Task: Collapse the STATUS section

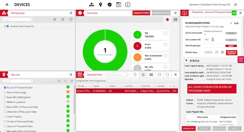Action: pos(186,61)
